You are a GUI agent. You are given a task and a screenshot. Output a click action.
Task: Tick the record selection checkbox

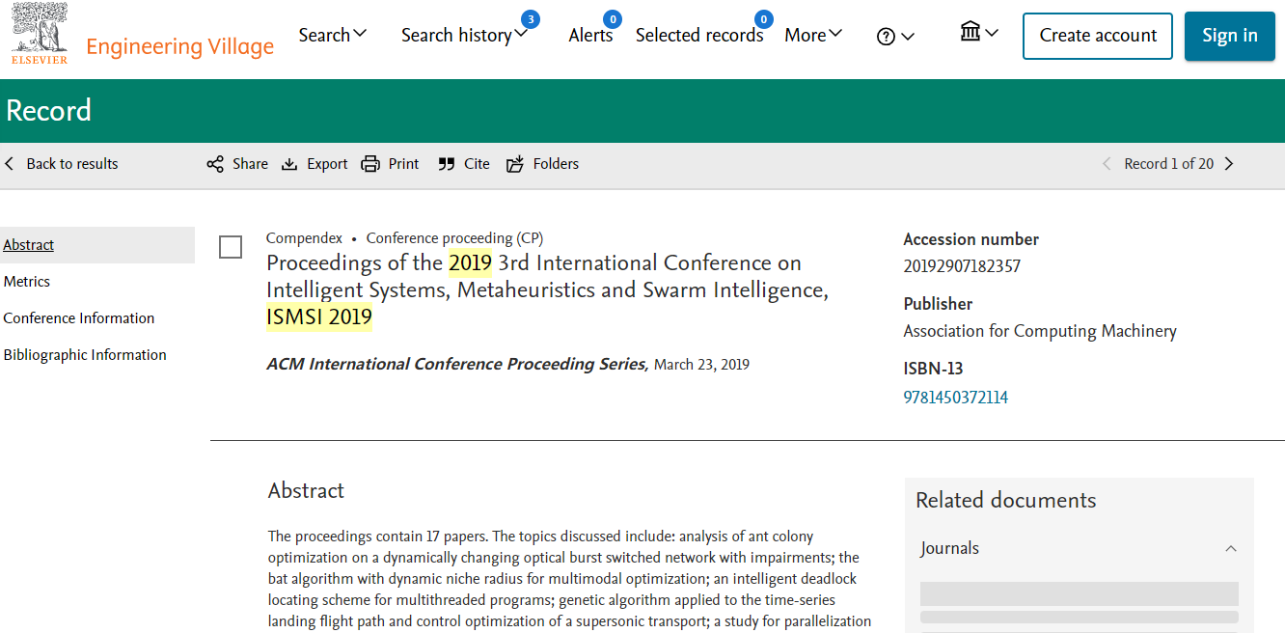point(231,247)
